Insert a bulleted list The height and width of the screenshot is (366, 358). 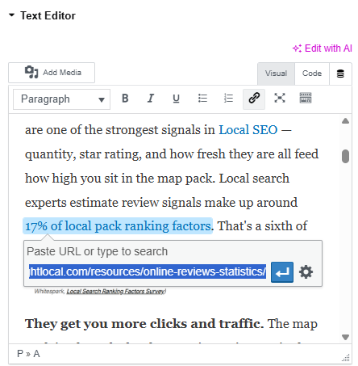click(x=202, y=99)
